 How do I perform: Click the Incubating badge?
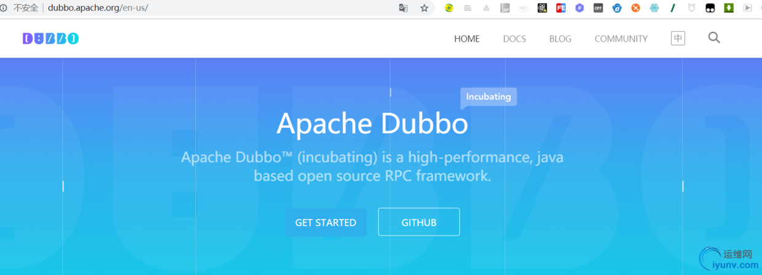(489, 97)
